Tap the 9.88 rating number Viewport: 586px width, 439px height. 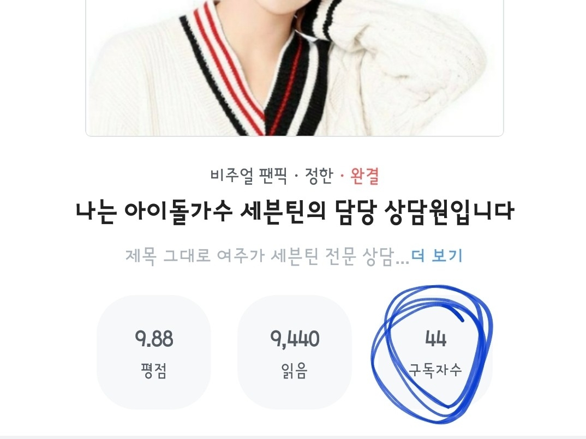154,339
